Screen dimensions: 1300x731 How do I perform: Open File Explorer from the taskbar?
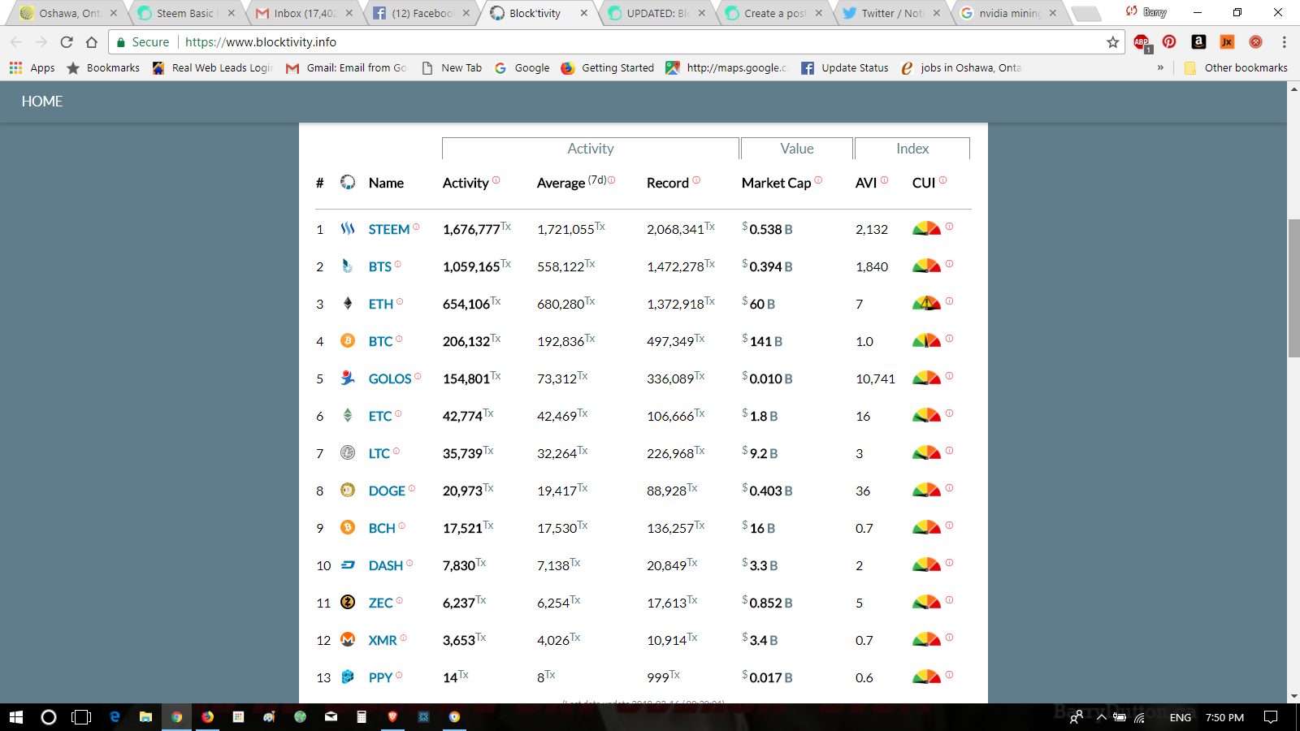coord(145,717)
